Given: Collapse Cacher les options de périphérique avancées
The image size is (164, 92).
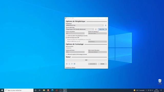Looking at the screenshot, I should pyautogui.click(x=77, y=36).
